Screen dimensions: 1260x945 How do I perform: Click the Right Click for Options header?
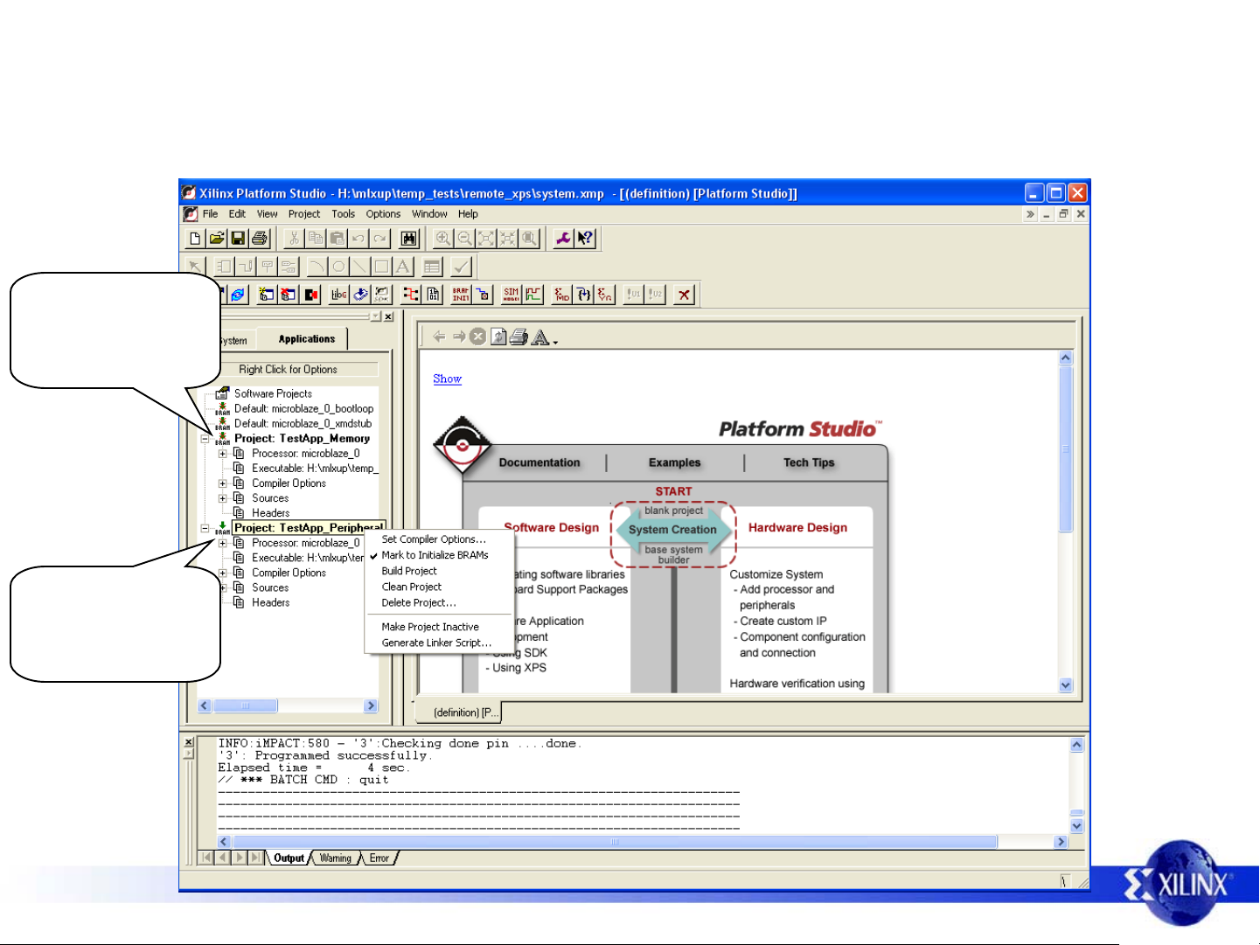[x=289, y=370]
